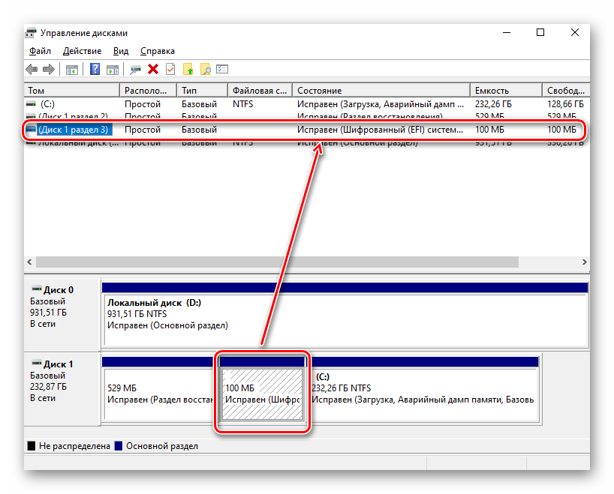This screenshot has height=494, width=614.
Task: Select the Локальный диск (D:) partition block
Action: click(x=344, y=314)
